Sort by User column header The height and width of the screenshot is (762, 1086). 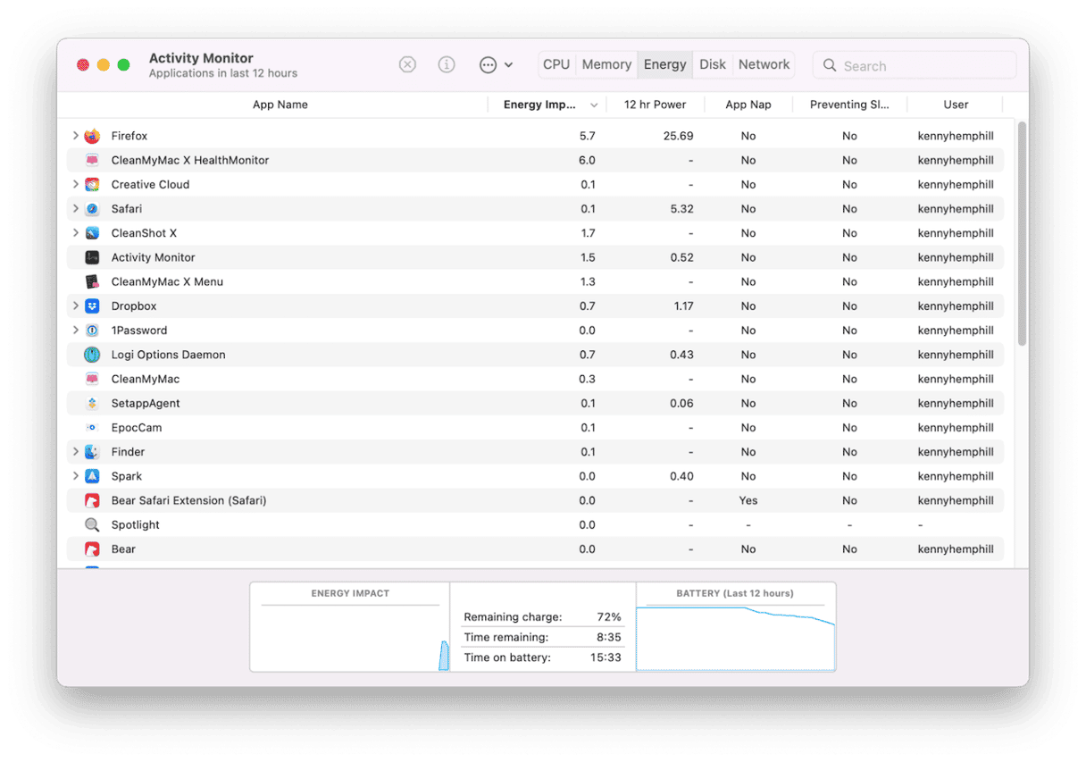pyautogui.click(x=956, y=105)
